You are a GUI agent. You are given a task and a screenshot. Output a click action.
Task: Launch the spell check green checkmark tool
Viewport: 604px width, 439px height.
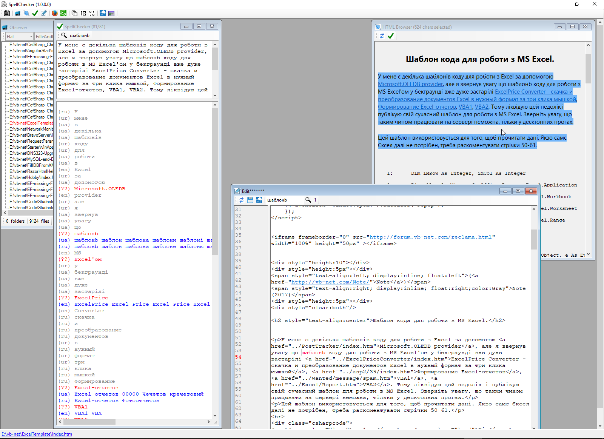pyautogui.click(x=35, y=13)
